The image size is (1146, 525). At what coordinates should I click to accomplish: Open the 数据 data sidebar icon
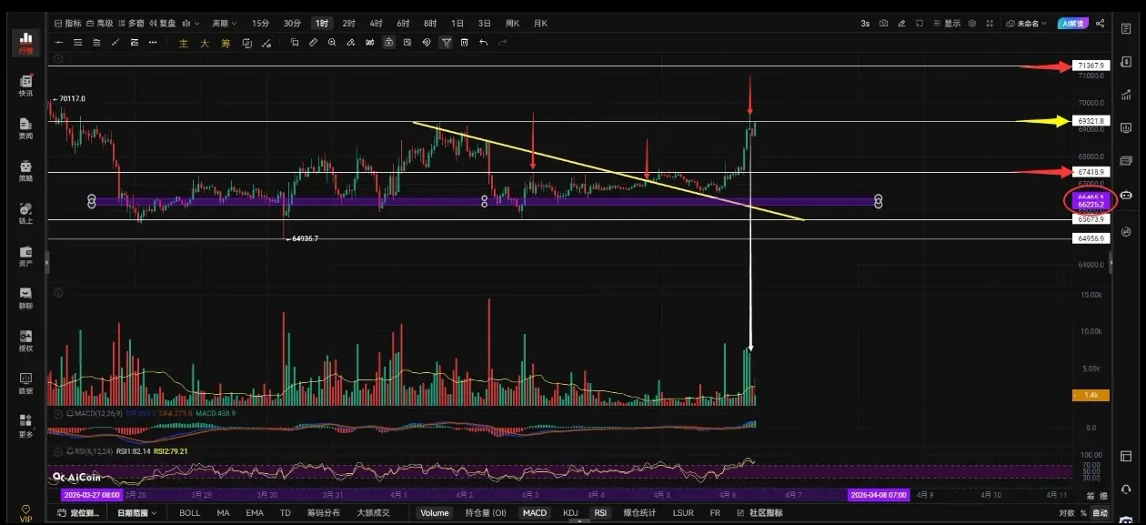click(x=25, y=383)
